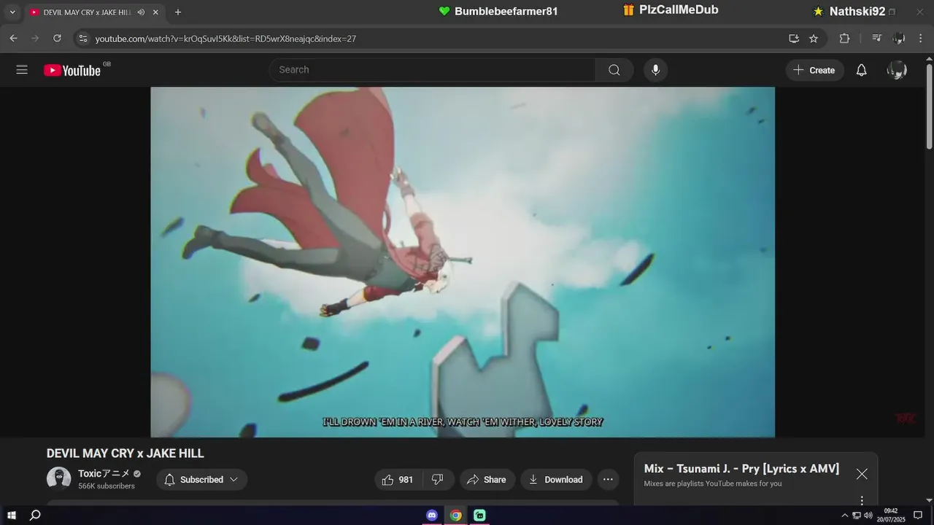Open the Toxicアニメ channel name link
Viewport: 934px width, 525px height.
coord(104,473)
